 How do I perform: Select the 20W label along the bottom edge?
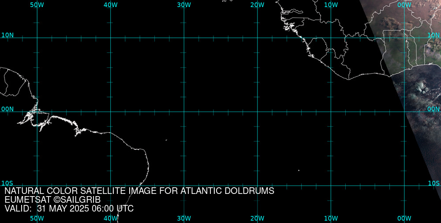click(258, 219)
